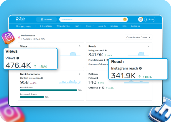The height and width of the screenshot is (122, 171).
Task: Open the FAQs page
Action: tap(124, 26)
